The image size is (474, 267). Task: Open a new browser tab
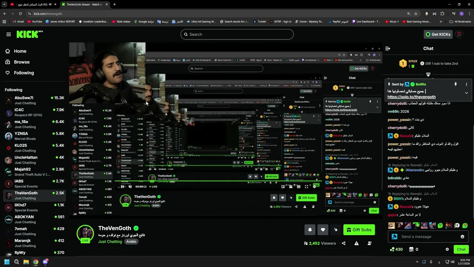click(x=114, y=4)
